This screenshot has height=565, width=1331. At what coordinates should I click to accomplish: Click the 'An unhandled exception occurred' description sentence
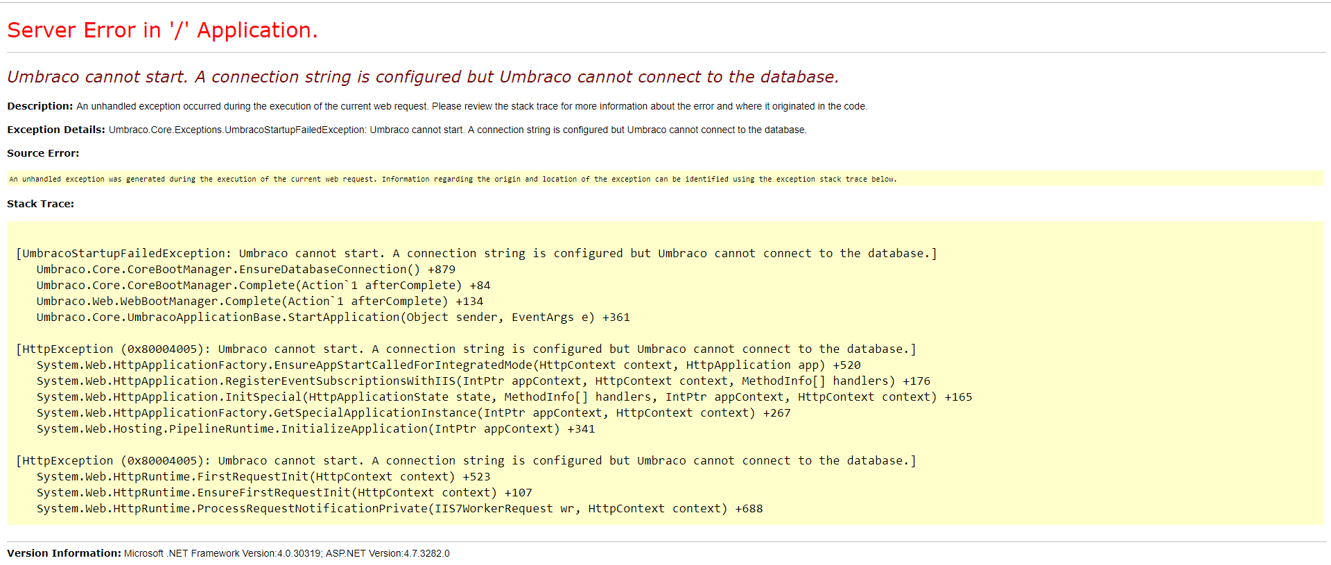pyautogui.click(x=471, y=106)
